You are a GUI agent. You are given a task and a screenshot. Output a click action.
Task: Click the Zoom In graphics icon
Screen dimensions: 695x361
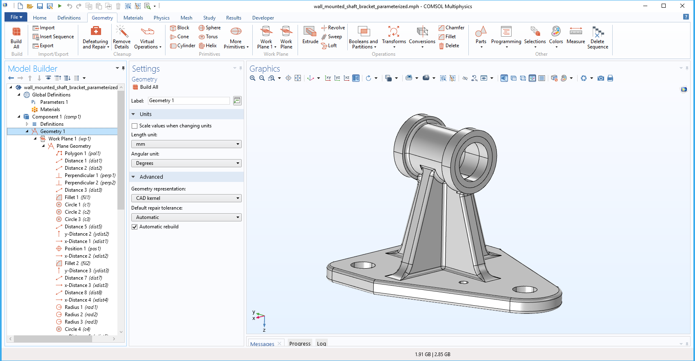point(253,78)
